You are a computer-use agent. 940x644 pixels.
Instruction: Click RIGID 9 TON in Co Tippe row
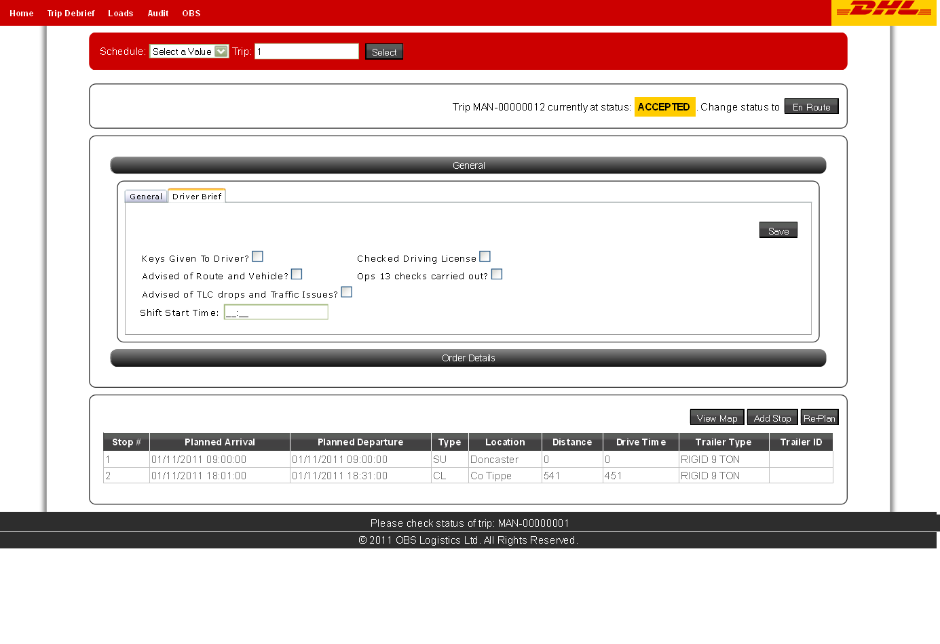pos(723,476)
